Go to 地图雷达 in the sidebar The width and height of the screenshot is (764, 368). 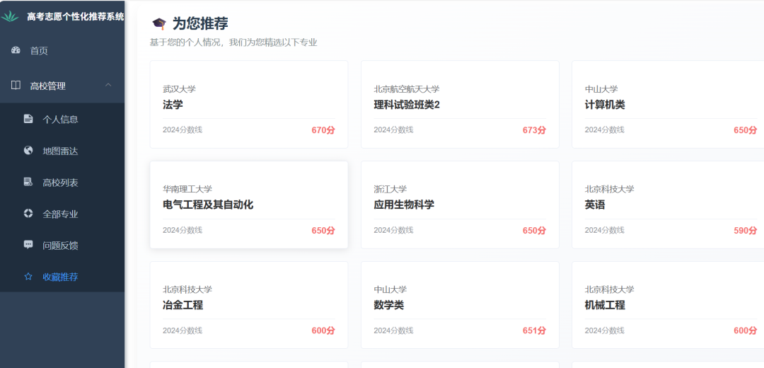(x=62, y=151)
